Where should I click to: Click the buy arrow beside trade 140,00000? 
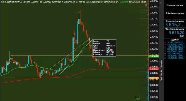[165, 47]
